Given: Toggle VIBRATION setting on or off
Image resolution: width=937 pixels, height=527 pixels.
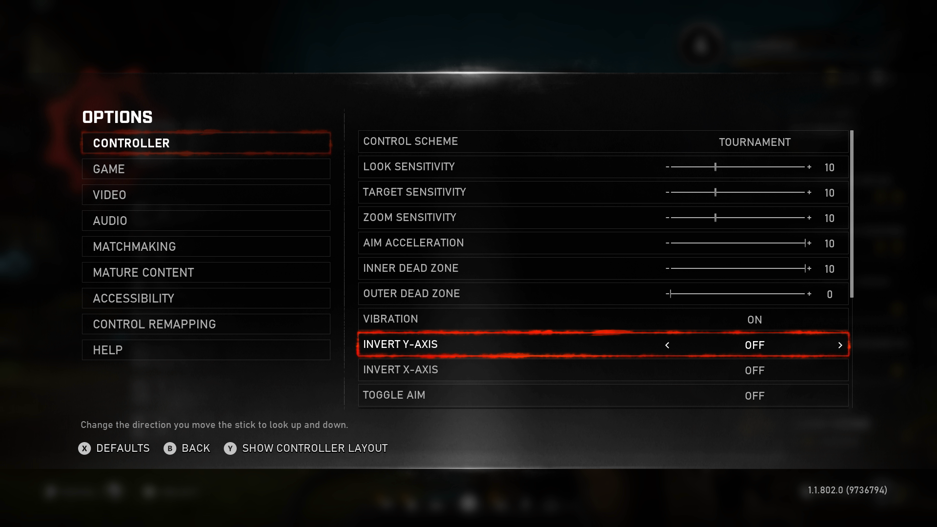Looking at the screenshot, I should pos(754,319).
